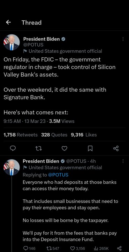
Task: View the 1,758 Retweets list
Action: click(21, 135)
